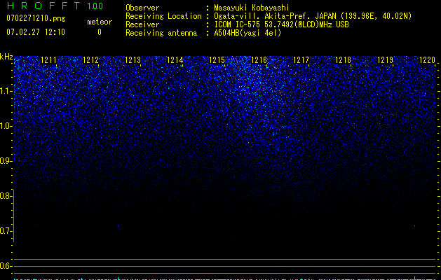Click the timestamp 07.02.27 12:10
The width and height of the screenshot is (441, 280).
click(x=36, y=32)
